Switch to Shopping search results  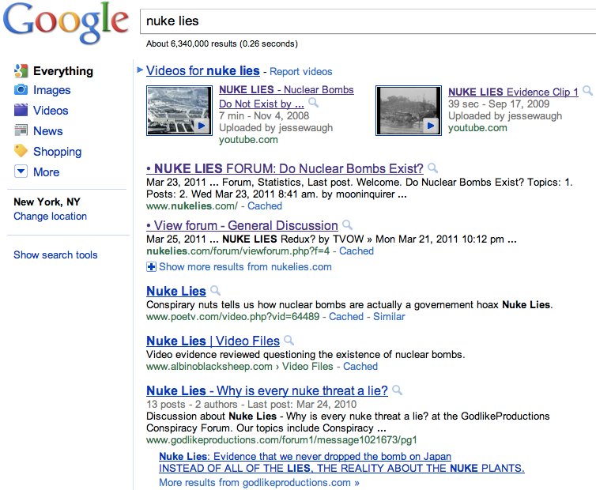point(58,152)
